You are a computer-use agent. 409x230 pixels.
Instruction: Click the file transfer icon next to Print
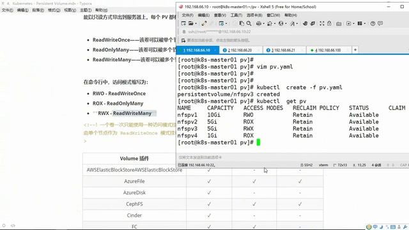coord(270,24)
